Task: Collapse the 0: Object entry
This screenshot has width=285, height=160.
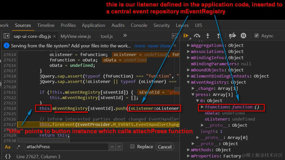Action: pos(198,101)
